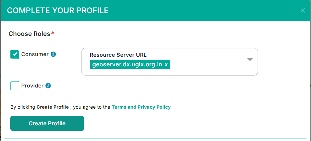Image resolution: width=311 pixels, height=141 pixels.
Task: Close the Complete Your Profile dialog
Action: pos(303,11)
